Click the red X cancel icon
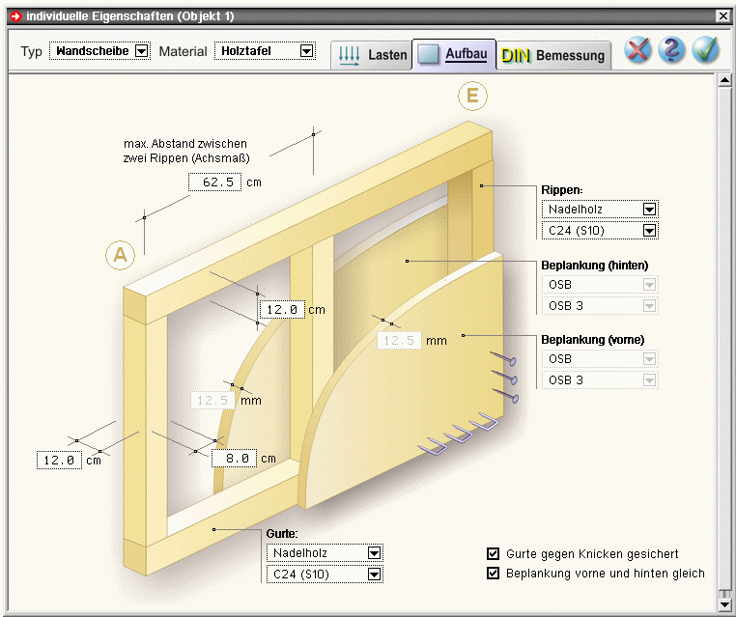This screenshot has height=617, width=736. pyautogui.click(x=637, y=51)
